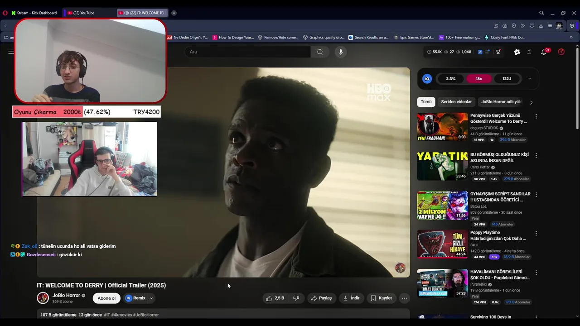Click the 2.3% stat pill
Image resolution: width=580 pixels, height=326 pixels.
[x=450, y=79]
